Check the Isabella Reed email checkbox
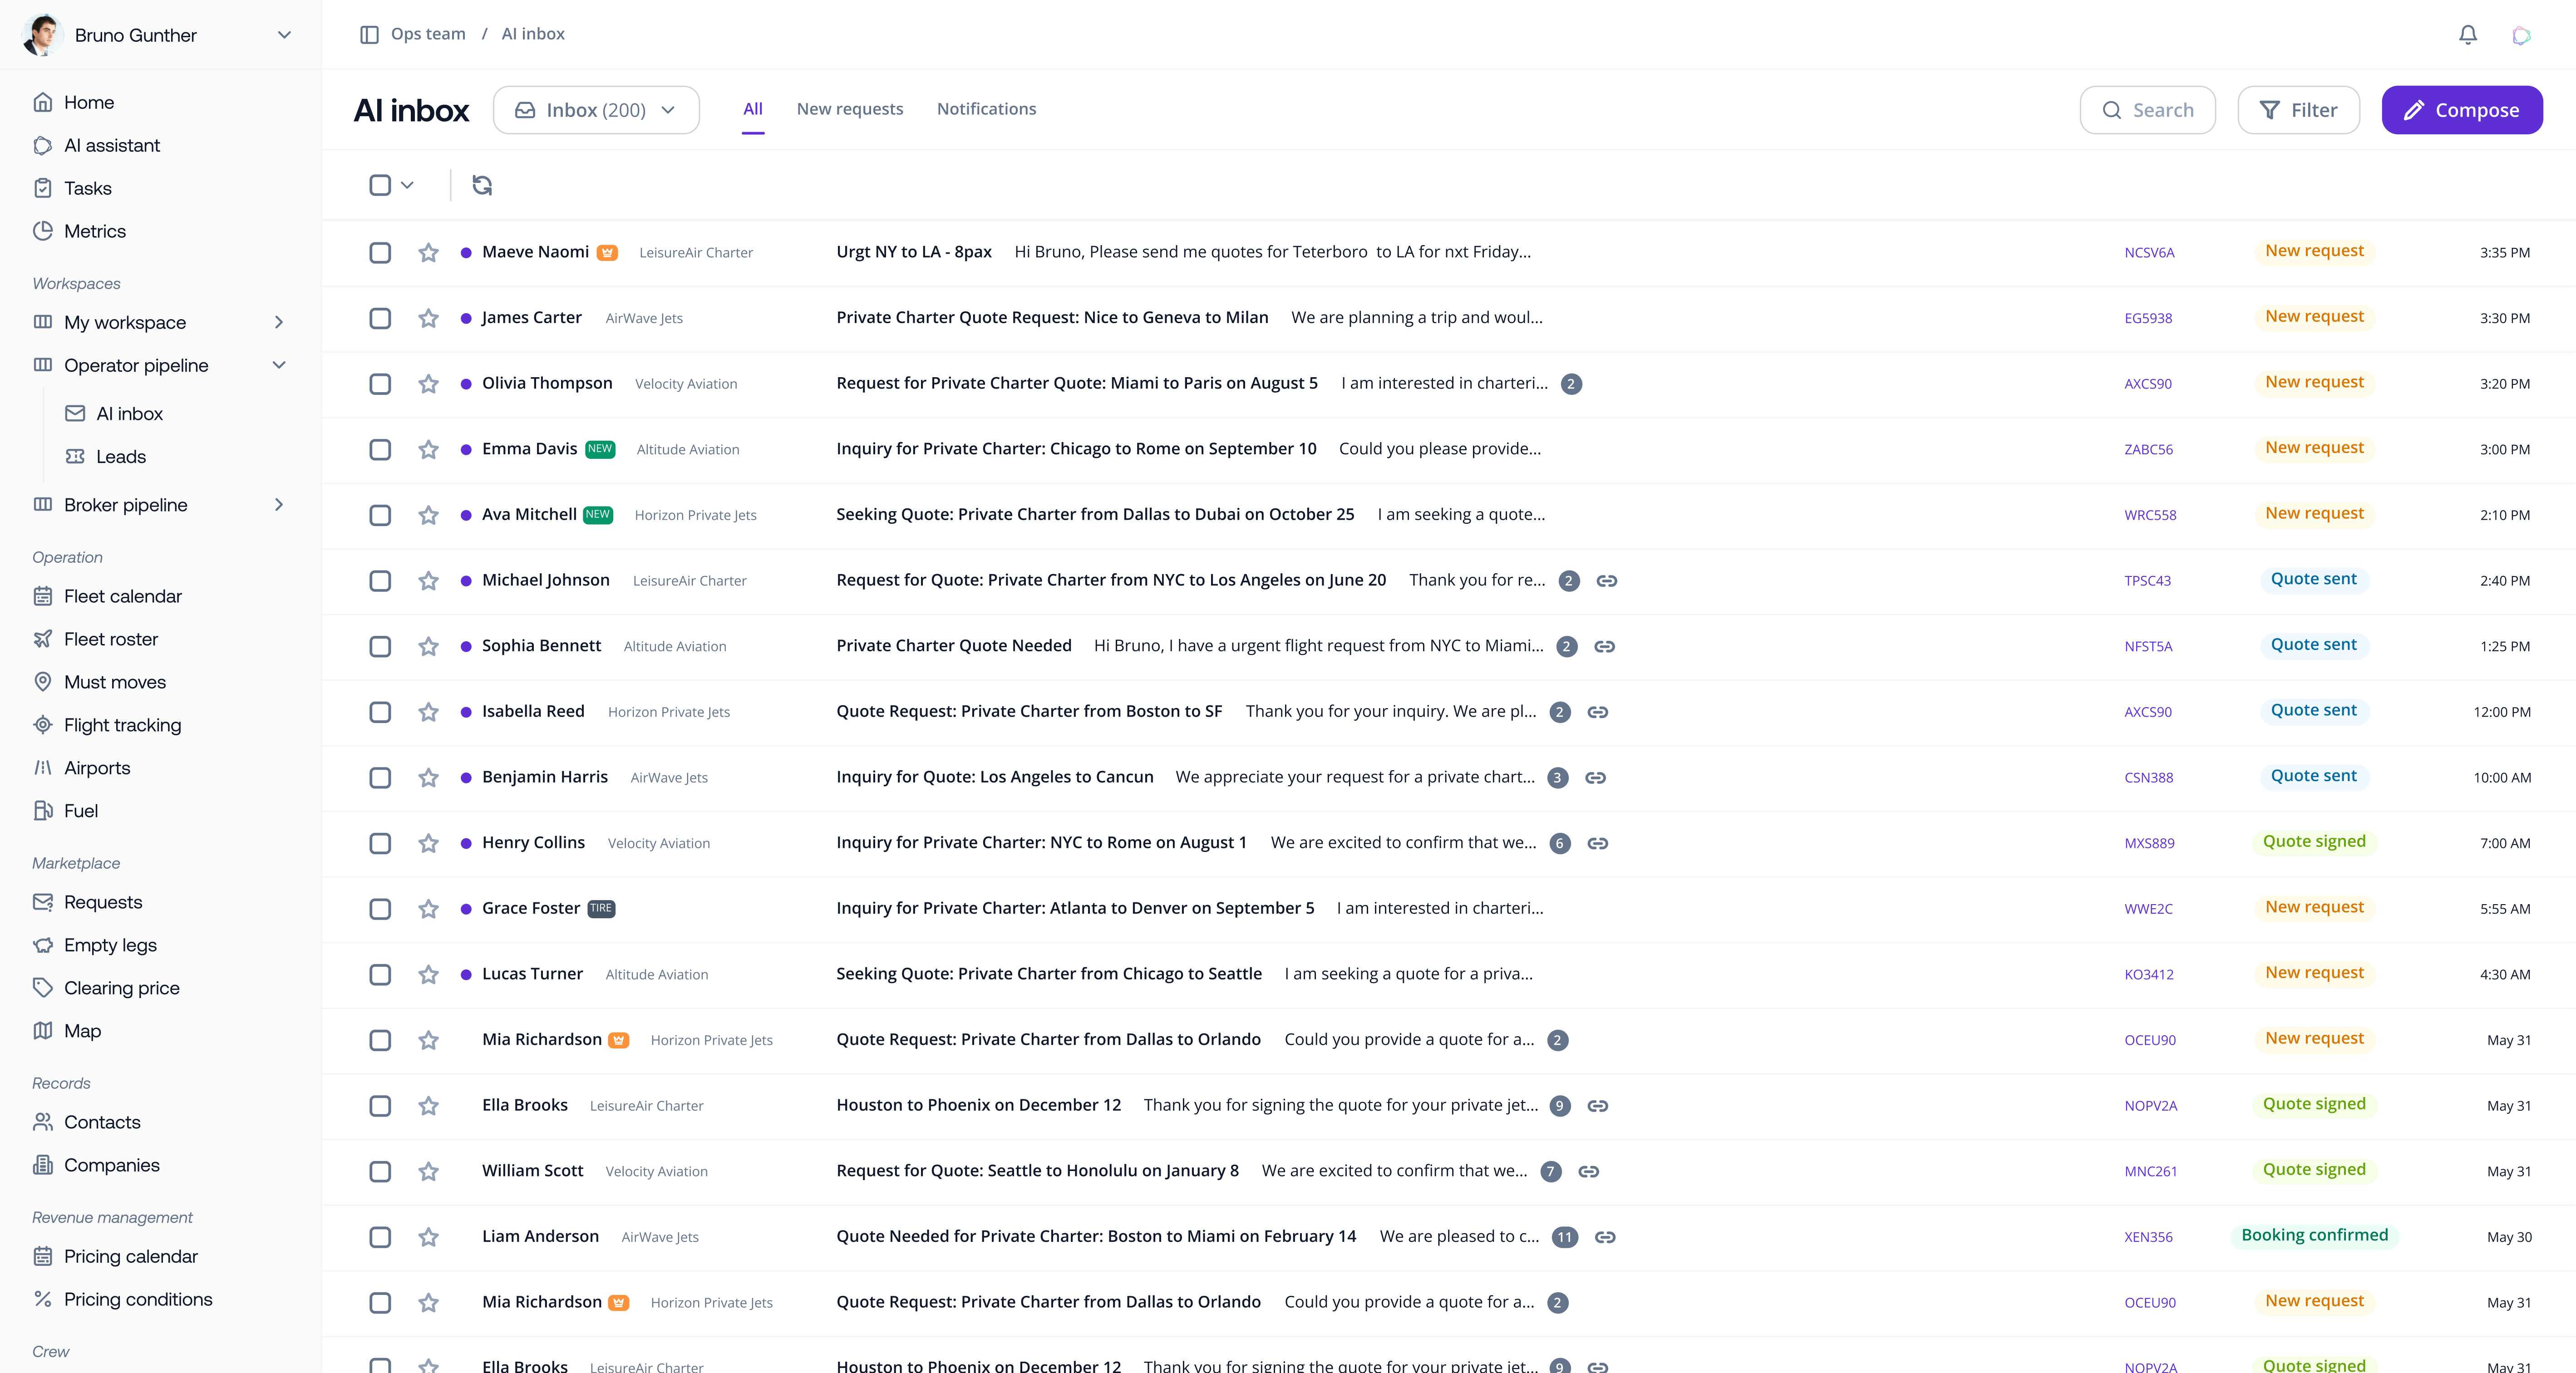The width and height of the screenshot is (2576, 1373). pyautogui.click(x=380, y=712)
